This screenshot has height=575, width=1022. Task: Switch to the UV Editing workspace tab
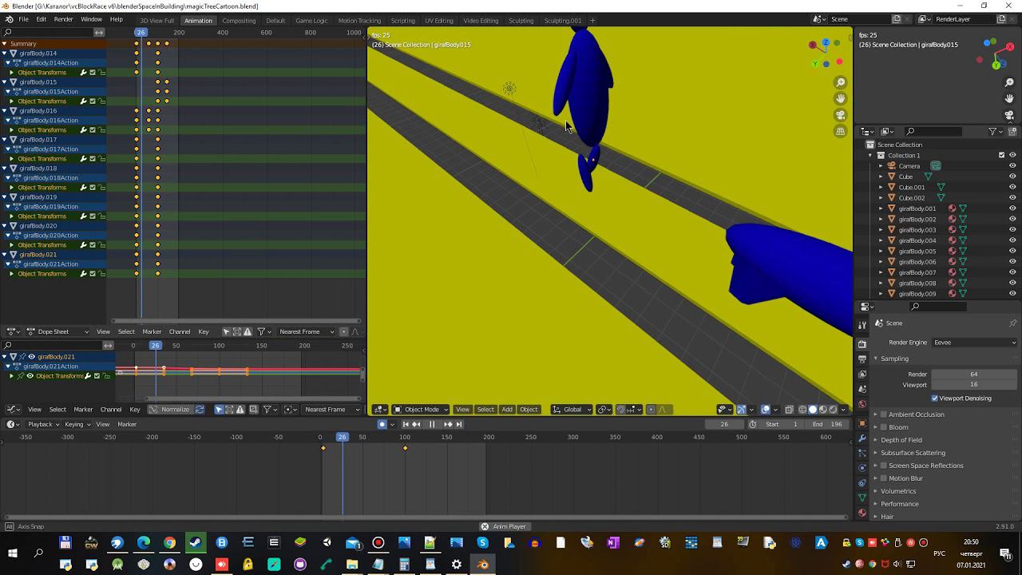[x=438, y=20]
